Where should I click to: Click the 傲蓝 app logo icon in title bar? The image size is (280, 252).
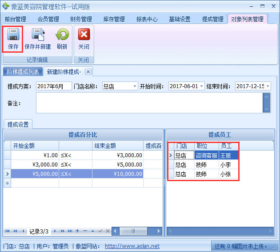pos(5,6)
